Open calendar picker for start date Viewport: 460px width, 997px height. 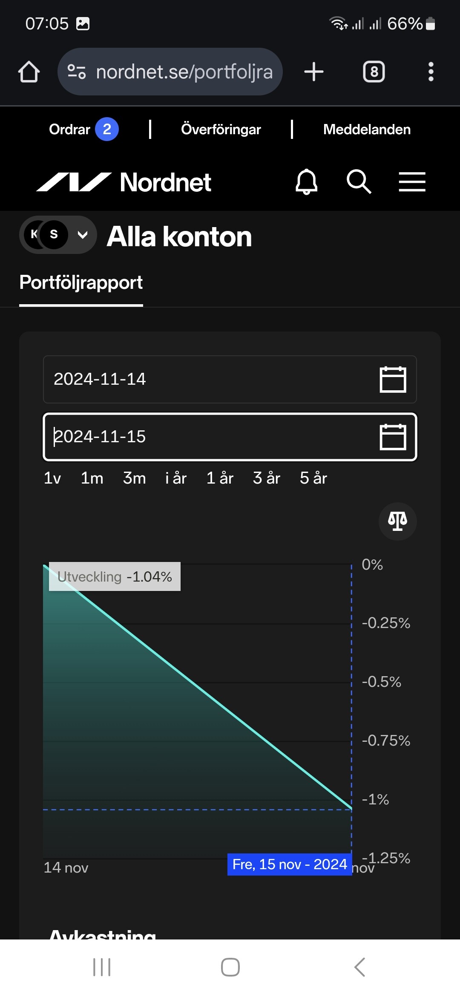tap(392, 379)
